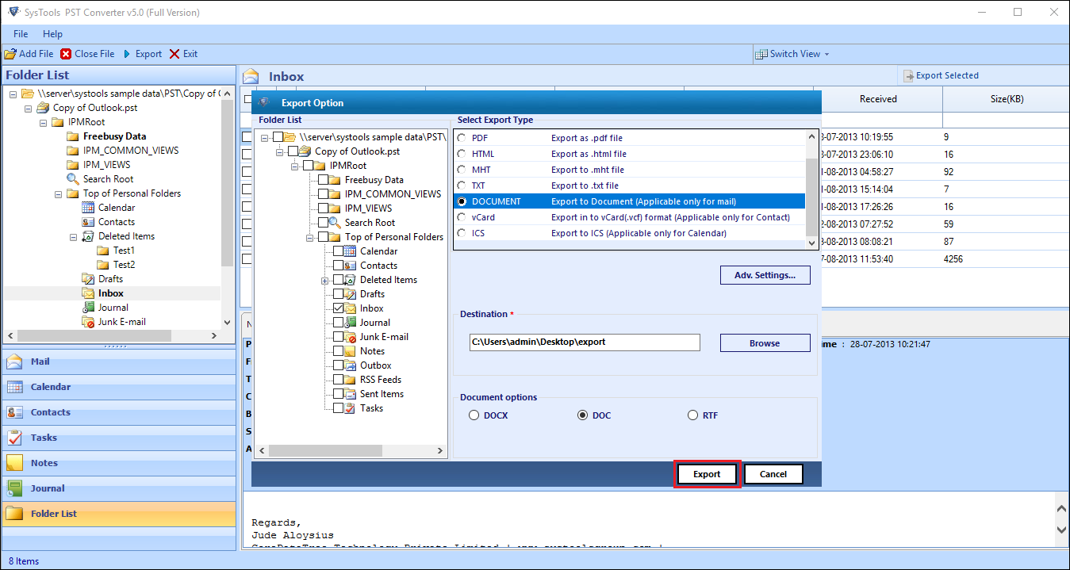Open the Help menu
Screen dimensions: 1070x570
[52, 34]
